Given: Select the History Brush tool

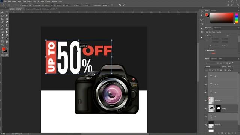Looking at the screenshot, I should [3, 28].
